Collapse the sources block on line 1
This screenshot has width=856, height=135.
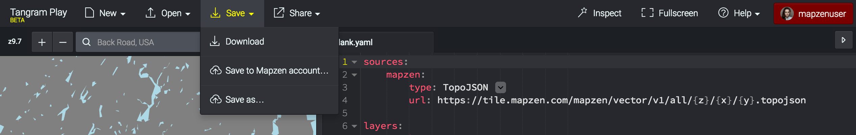(x=354, y=62)
